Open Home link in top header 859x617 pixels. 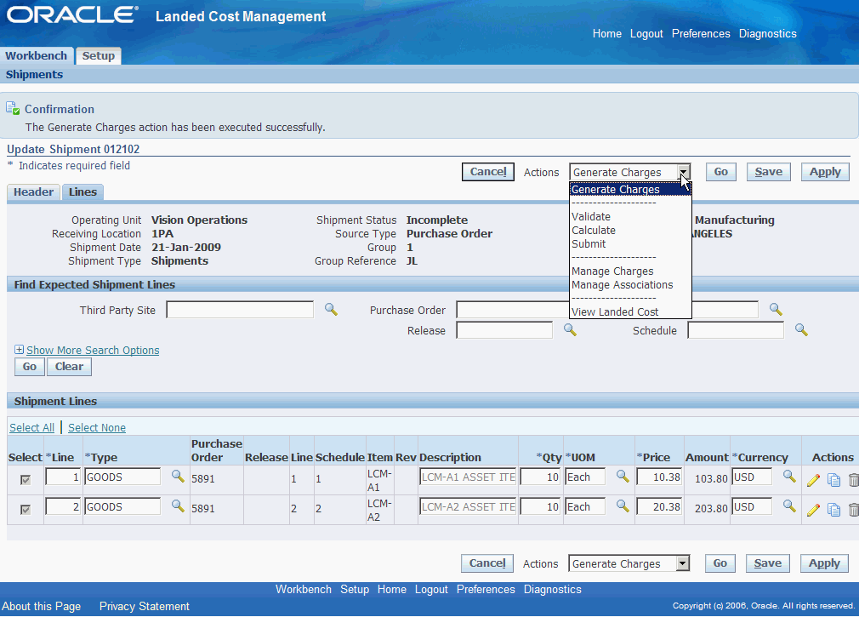click(607, 33)
